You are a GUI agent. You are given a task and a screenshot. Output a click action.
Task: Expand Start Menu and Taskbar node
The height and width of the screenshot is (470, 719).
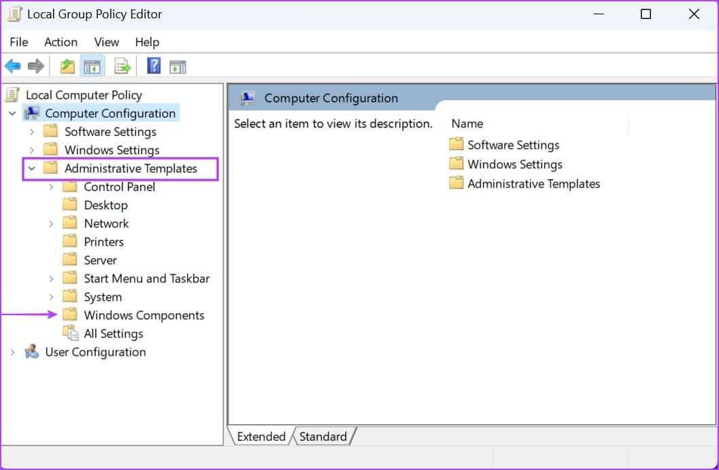pyautogui.click(x=51, y=278)
